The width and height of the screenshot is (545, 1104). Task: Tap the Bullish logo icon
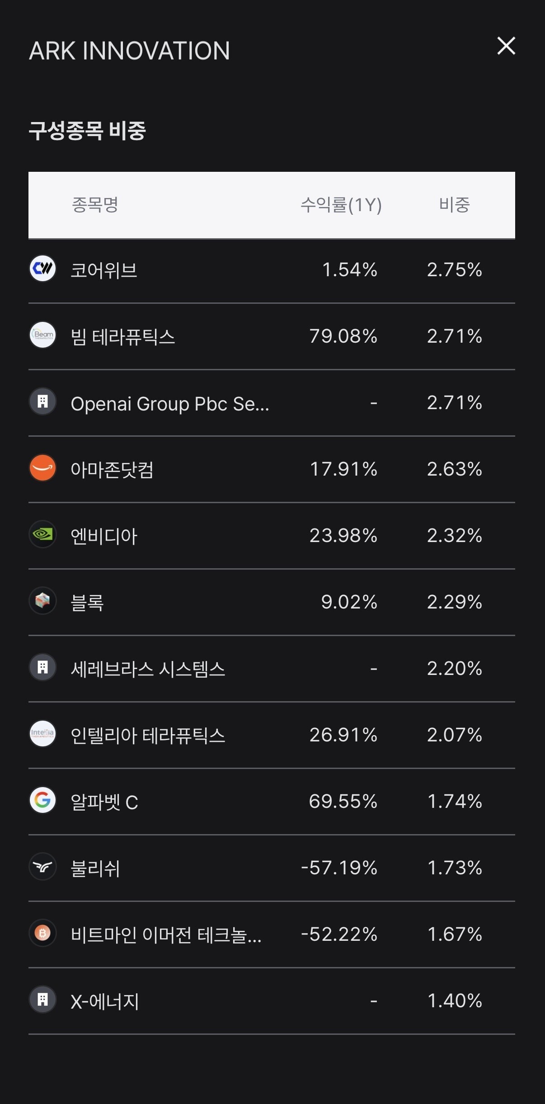click(42, 867)
